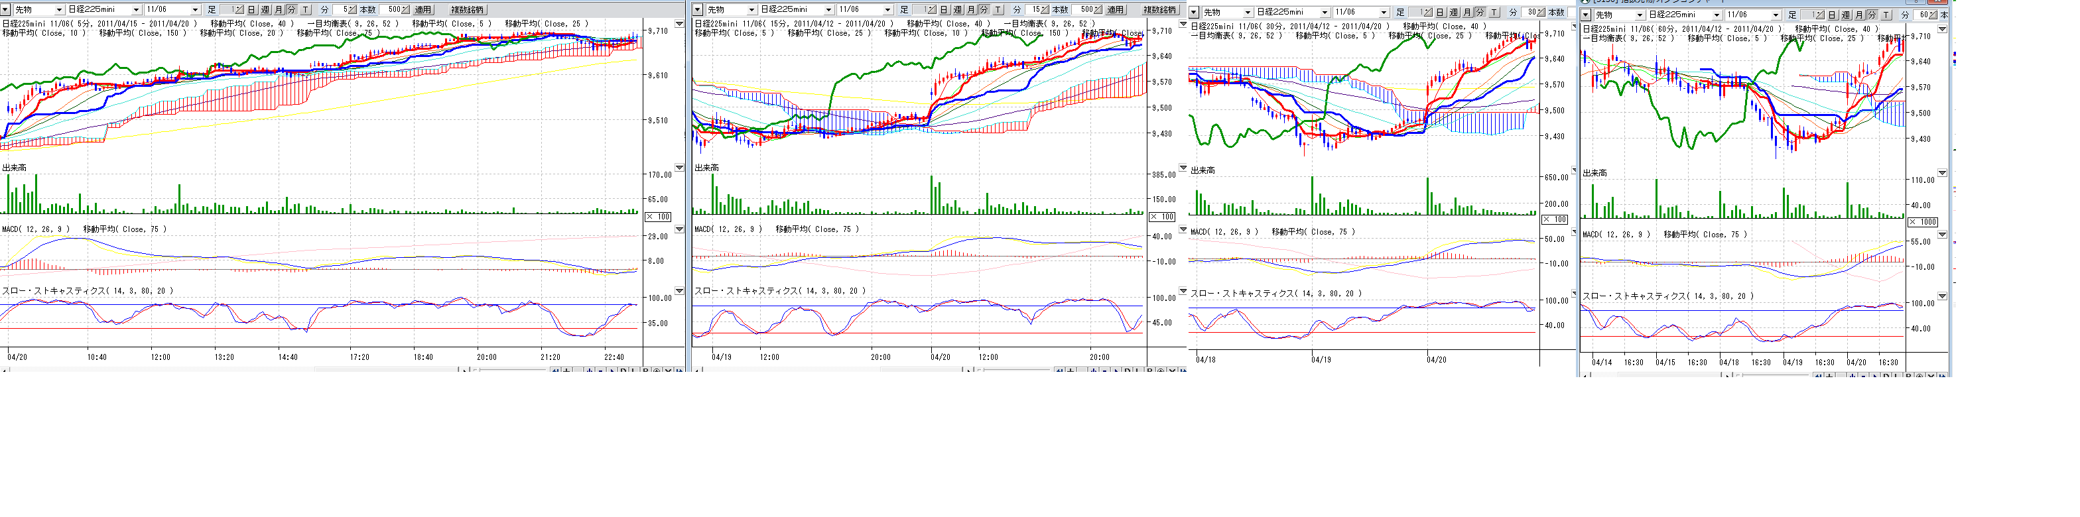Image resolution: width=2080 pixels, height=517 pixels.
Task: Click the 複数銘柄 button in second chart
Action: click(1159, 10)
